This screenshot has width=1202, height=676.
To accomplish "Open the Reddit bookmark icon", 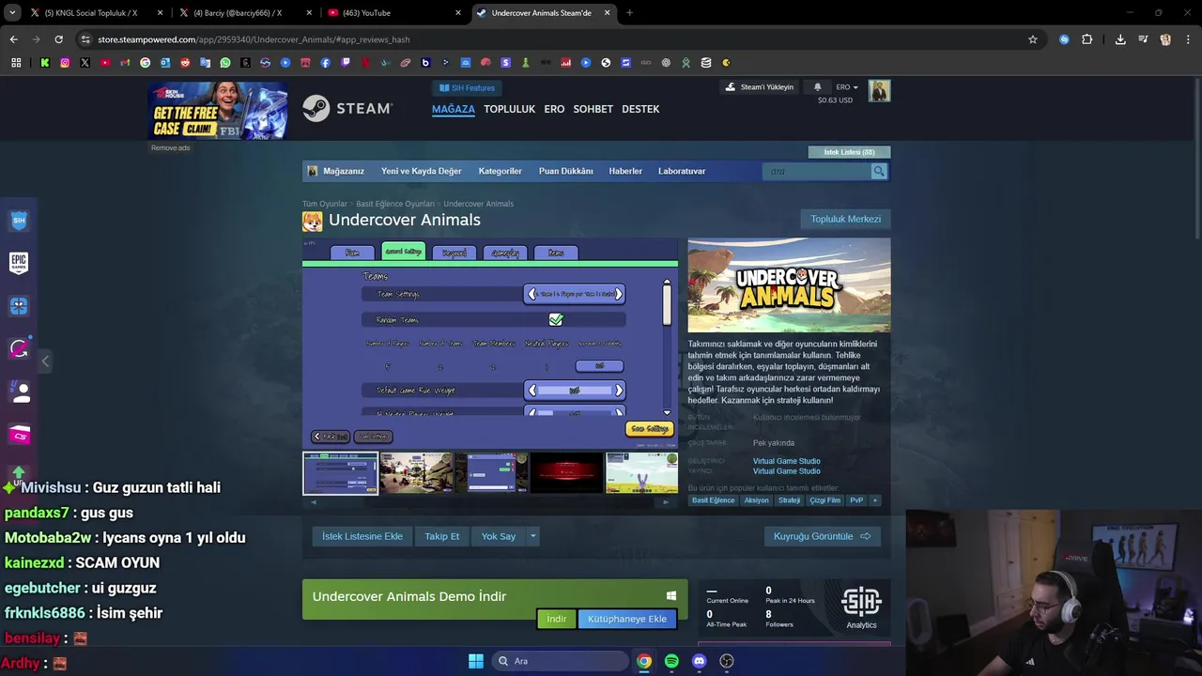I will tap(185, 63).
